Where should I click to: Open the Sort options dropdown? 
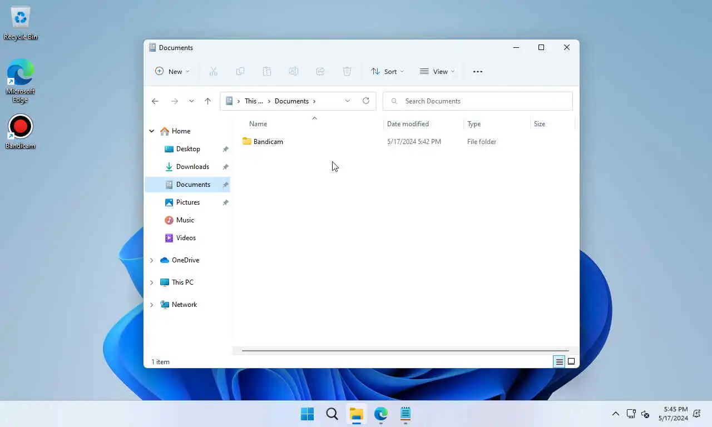pyautogui.click(x=388, y=71)
